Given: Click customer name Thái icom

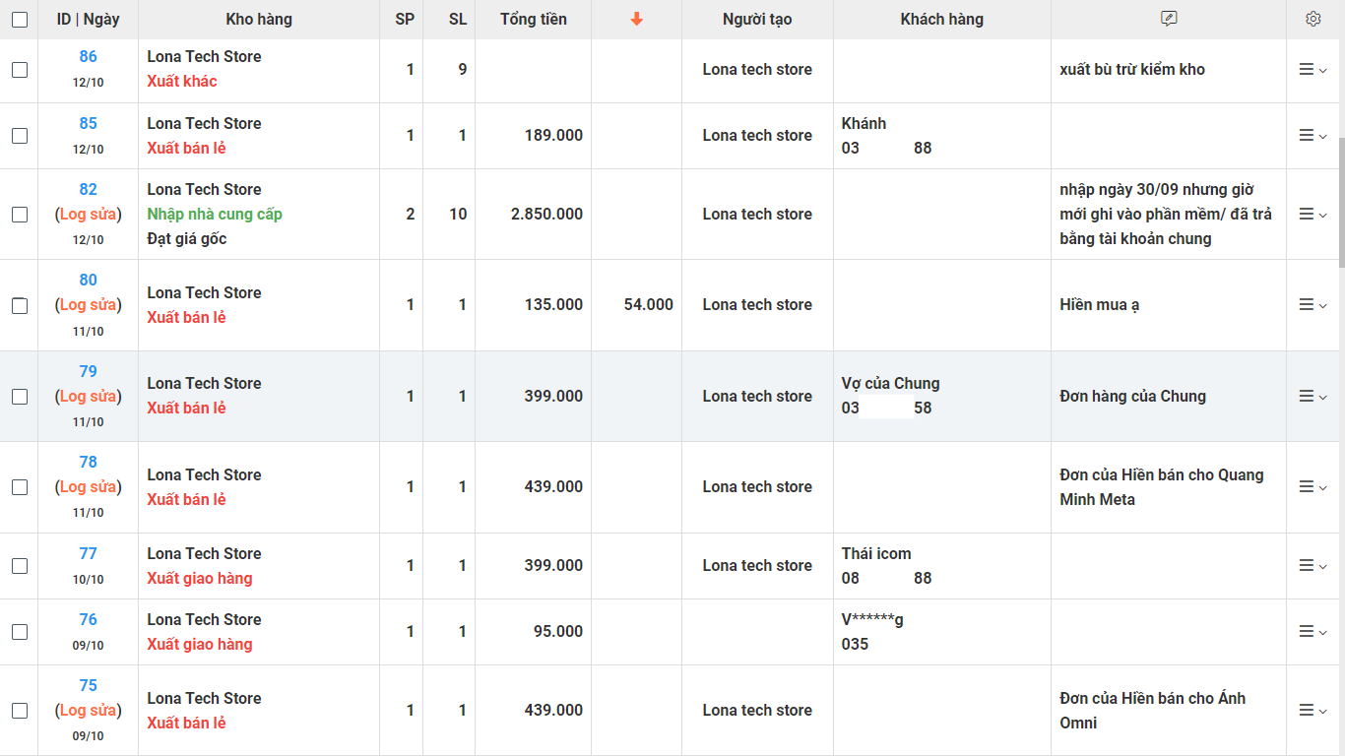Looking at the screenshot, I should point(876,553).
